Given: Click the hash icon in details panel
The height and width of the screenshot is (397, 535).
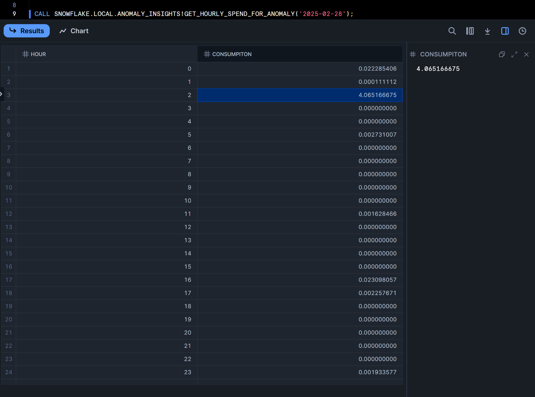Looking at the screenshot, I should click(413, 54).
